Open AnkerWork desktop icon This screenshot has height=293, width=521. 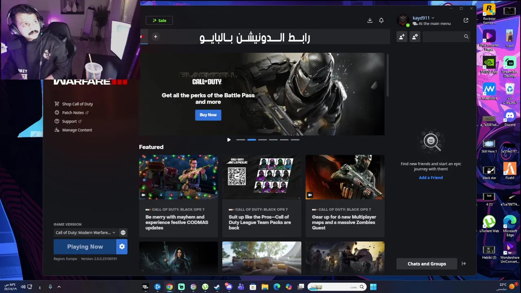point(489,92)
